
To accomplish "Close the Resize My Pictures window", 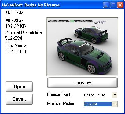I will coord(120,5).
